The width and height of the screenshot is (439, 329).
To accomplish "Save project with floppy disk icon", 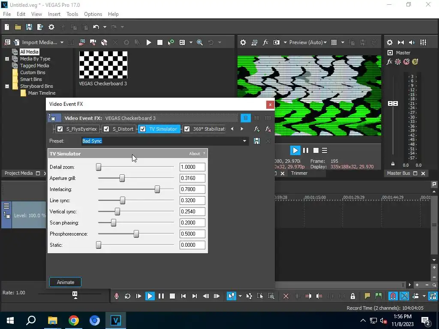I will pos(29,27).
